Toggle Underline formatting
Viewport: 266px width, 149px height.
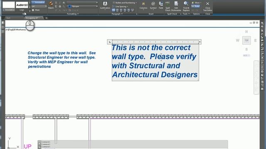pos(56,7)
